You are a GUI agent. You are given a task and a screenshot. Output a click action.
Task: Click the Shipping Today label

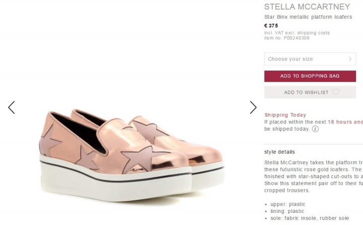click(285, 115)
